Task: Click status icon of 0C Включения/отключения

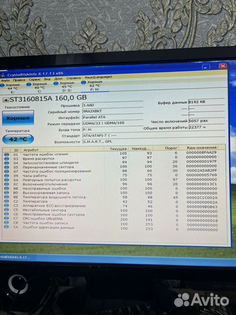Action: click(6, 184)
